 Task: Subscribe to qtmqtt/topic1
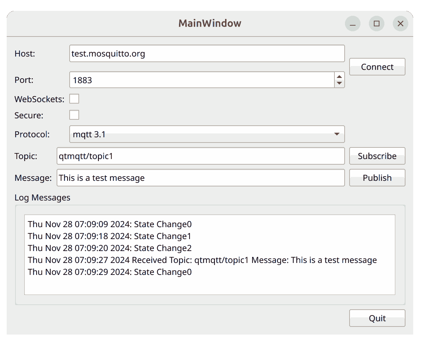coord(377,156)
